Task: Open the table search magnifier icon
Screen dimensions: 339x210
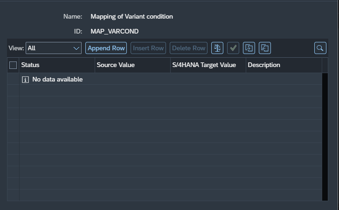Action: (x=320, y=48)
